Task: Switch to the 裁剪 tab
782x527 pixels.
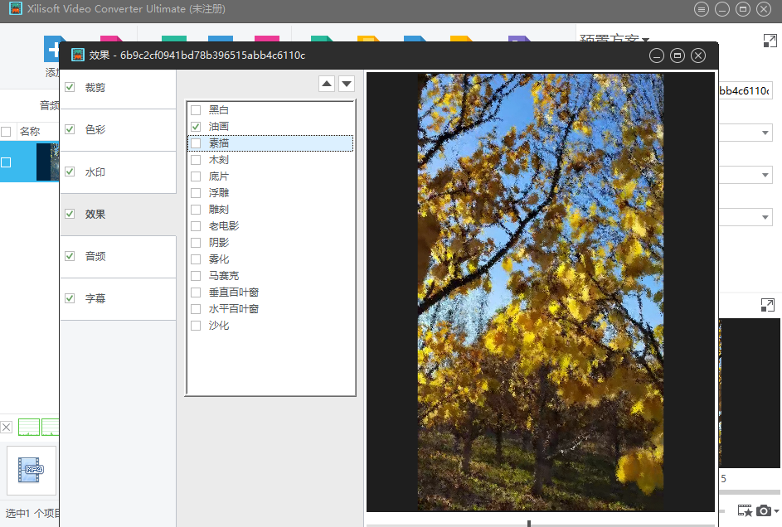Action: [95, 88]
